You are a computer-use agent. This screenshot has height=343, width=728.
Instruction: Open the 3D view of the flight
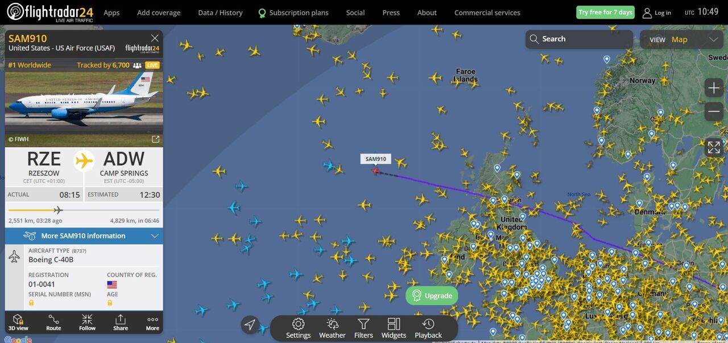coord(18,322)
